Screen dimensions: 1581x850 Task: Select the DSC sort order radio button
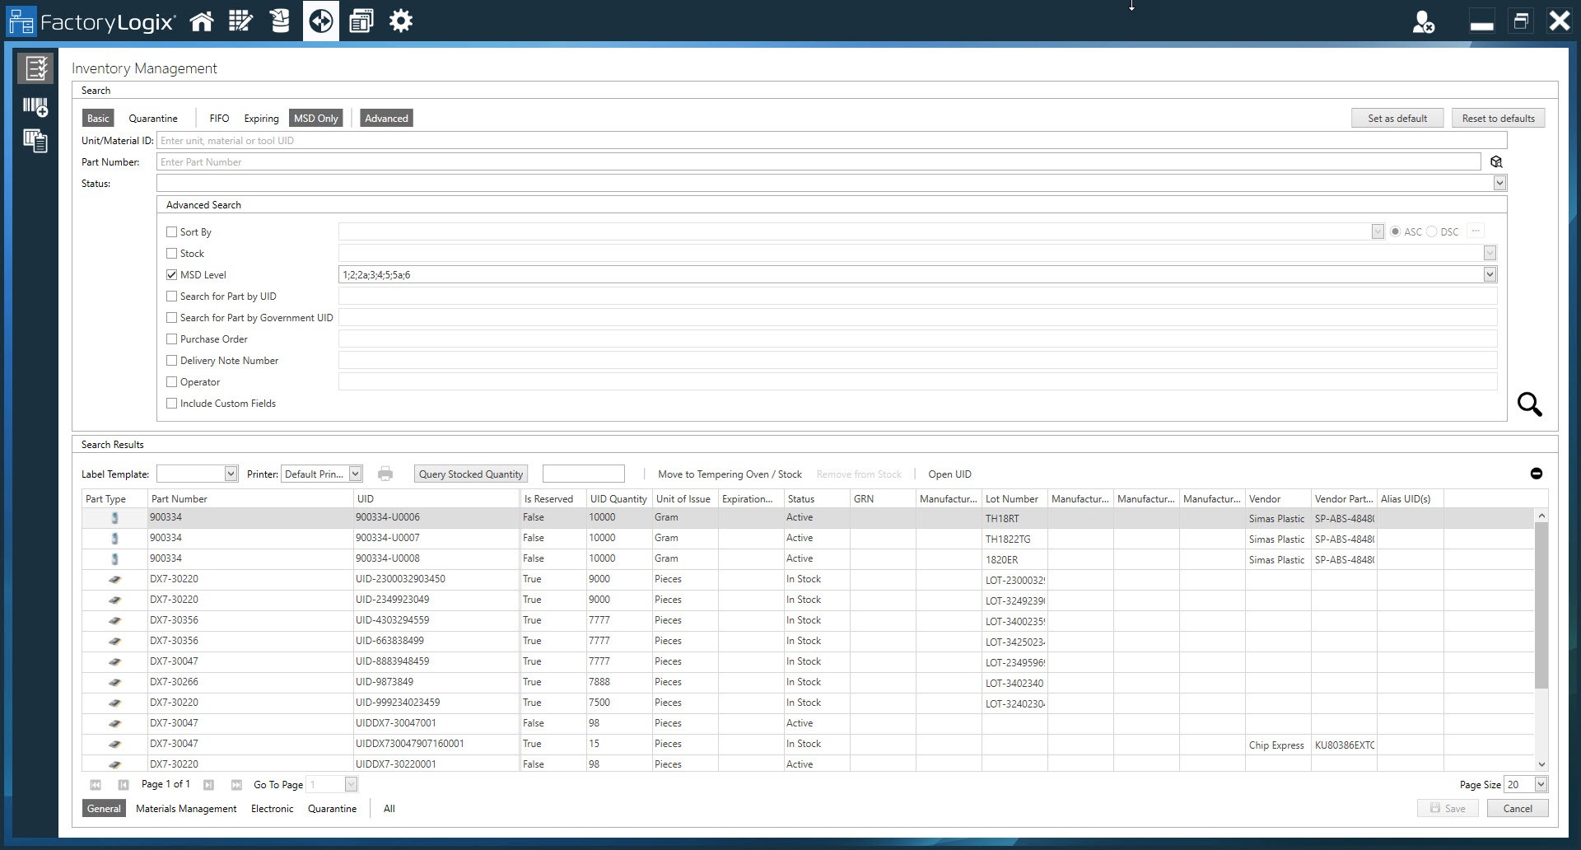pyautogui.click(x=1433, y=231)
